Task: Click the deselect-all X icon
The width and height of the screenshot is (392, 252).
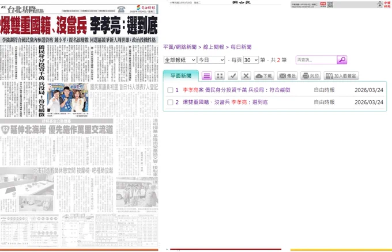Action: tap(246, 76)
